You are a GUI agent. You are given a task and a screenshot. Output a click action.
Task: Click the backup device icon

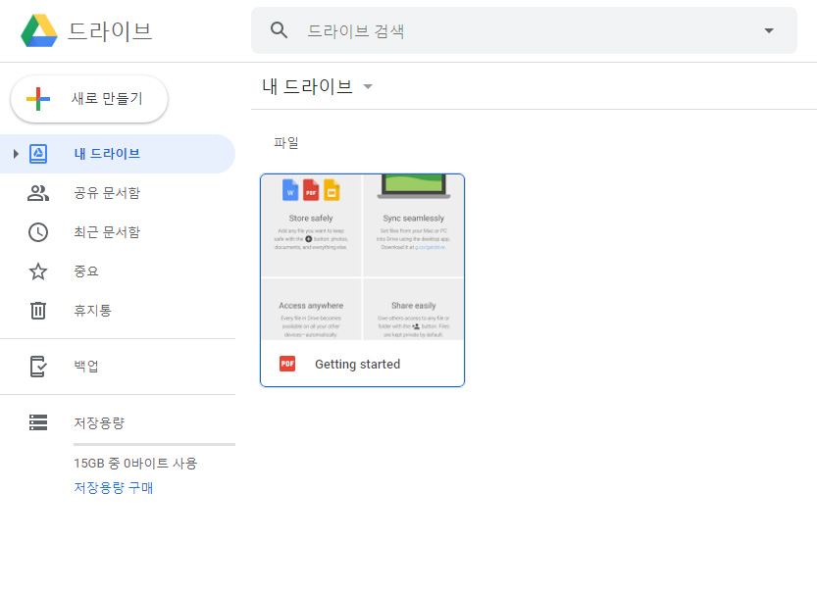tap(38, 367)
